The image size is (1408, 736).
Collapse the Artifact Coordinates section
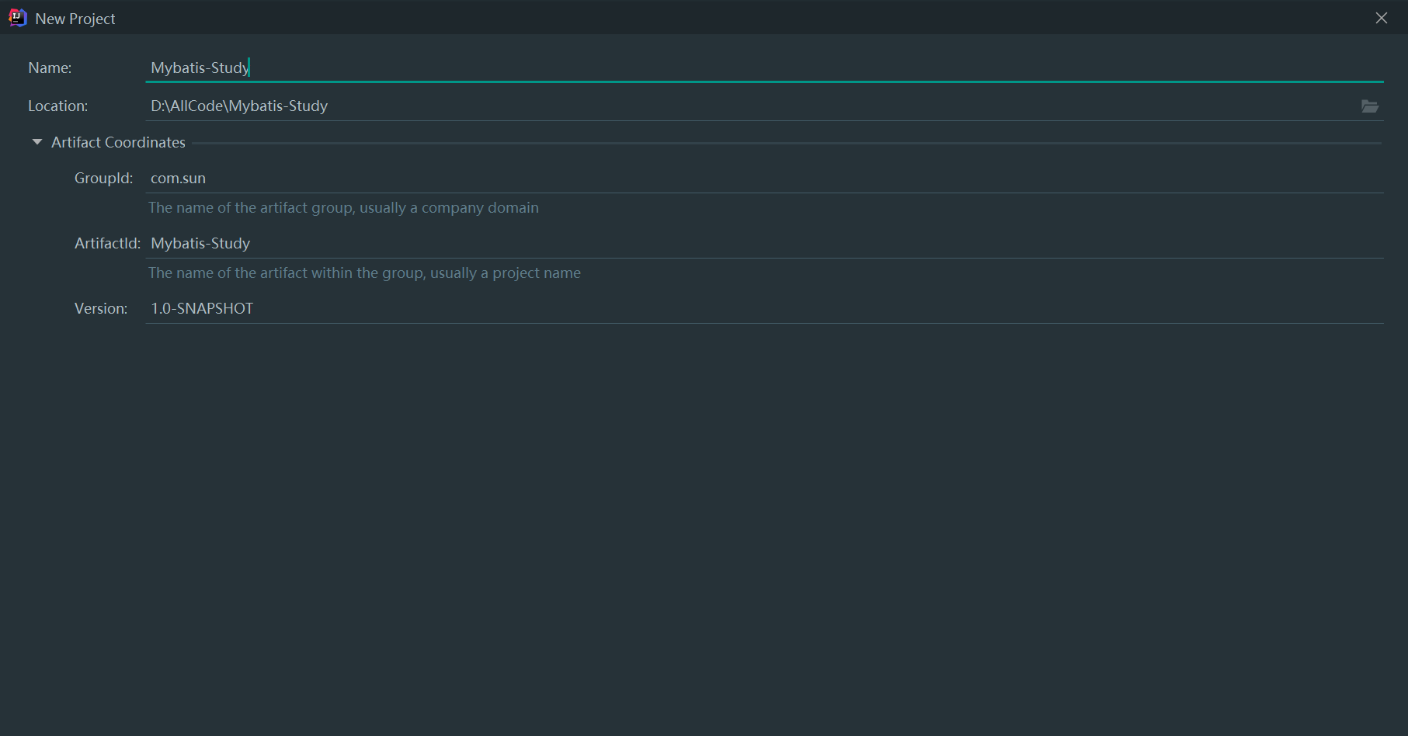tap(37, 142)
